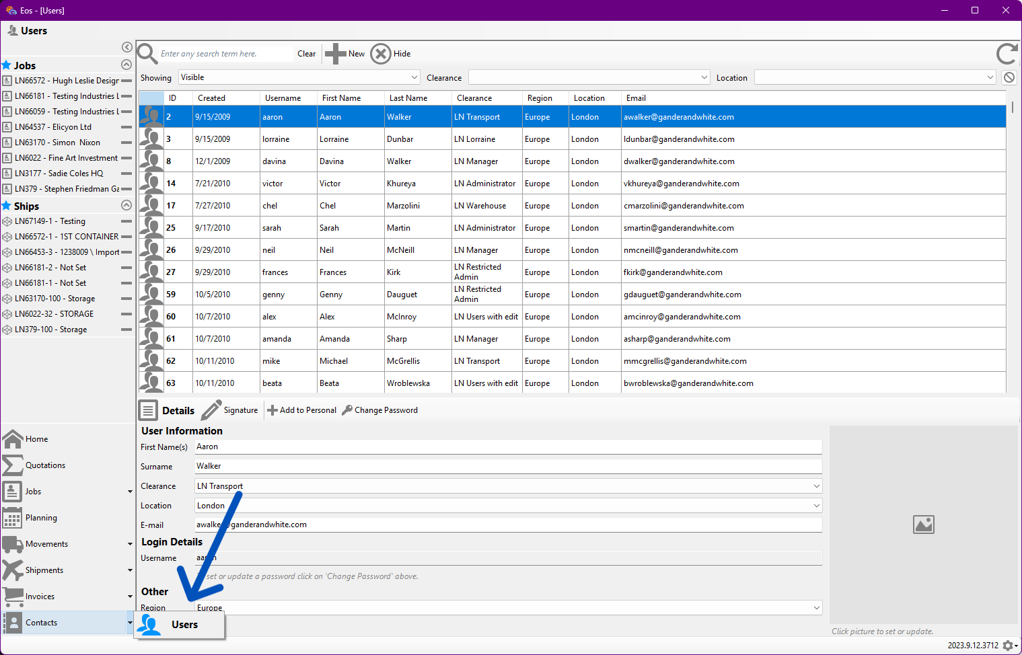Click the refresh icon at top right
Screen dimensions: 1022x655
(1007, 54)
